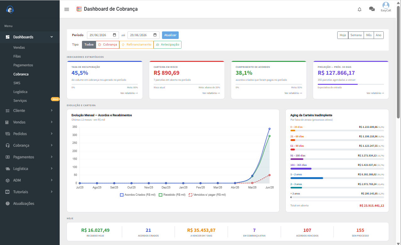Collapse the Dashboards menu section
The image size is (401, 245).
(x=30, y=37)
